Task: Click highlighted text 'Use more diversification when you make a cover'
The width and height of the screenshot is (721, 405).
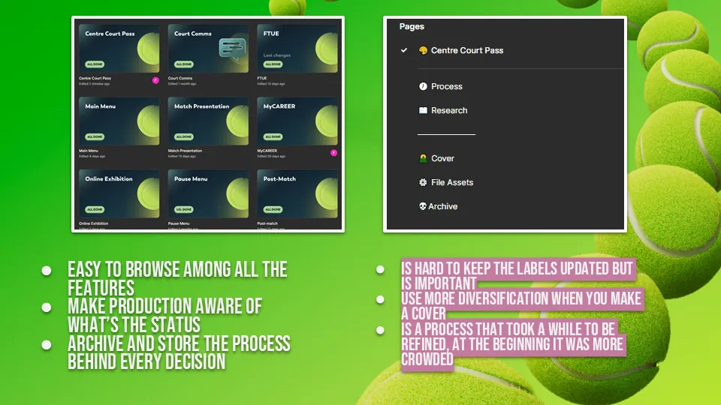Action: point(521,305)
